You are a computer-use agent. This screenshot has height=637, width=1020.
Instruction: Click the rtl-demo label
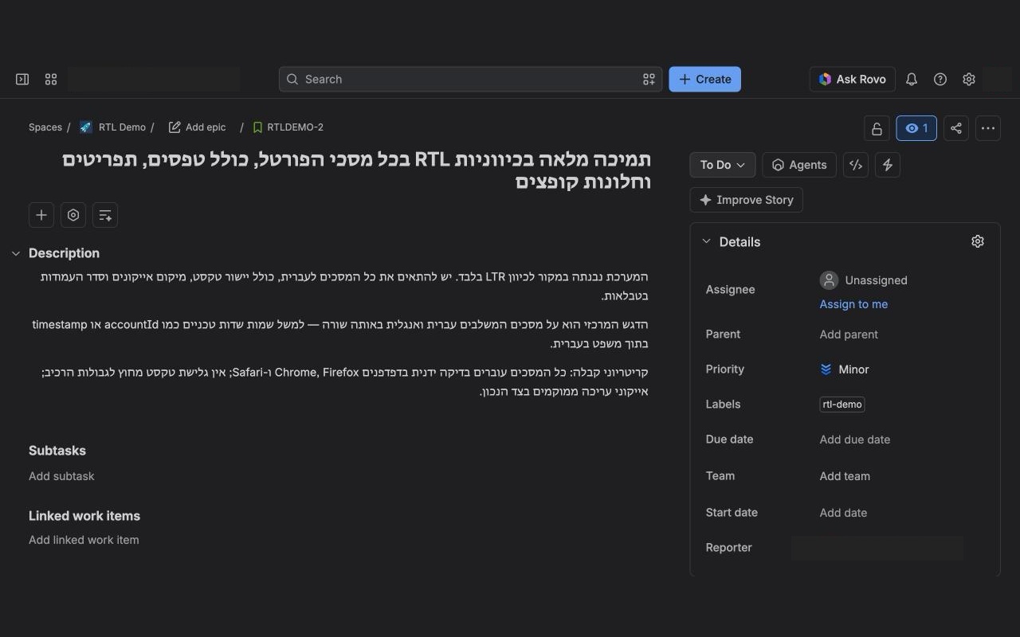pyautogui.click(x=842, y=404)
